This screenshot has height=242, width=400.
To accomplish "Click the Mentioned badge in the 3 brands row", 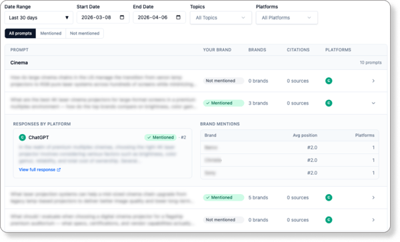I will tap(223, 103).
